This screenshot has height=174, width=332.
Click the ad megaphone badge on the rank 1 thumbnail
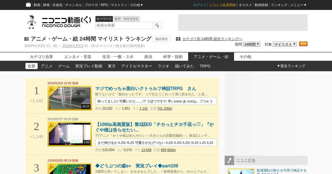pyautogui.click(x=51, y=89)
